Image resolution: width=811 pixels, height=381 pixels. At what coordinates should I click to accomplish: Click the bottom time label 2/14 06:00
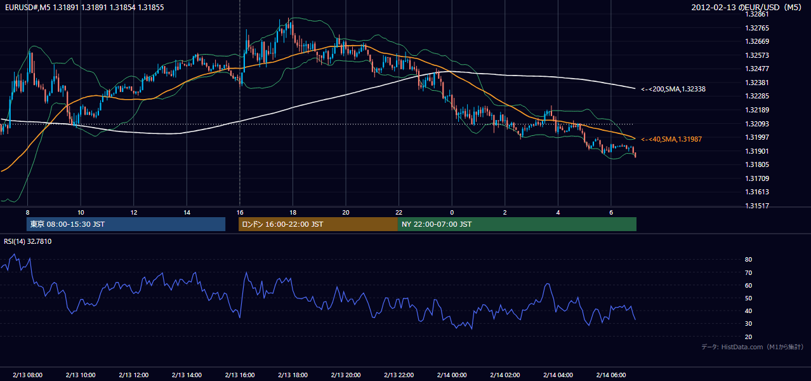[610, 375]
